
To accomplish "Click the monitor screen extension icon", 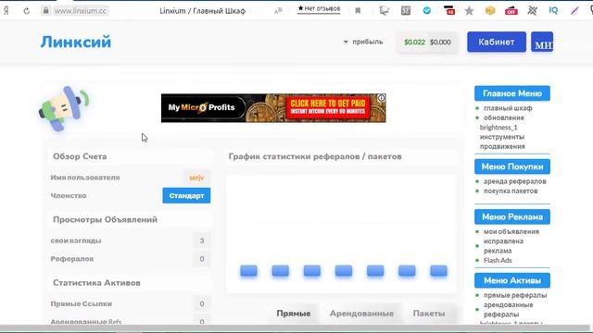I will [x=385, y=10].
